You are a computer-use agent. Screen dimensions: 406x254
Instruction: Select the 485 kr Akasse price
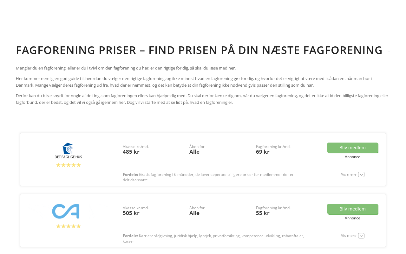pyautogui.click(x=131, y=152)
